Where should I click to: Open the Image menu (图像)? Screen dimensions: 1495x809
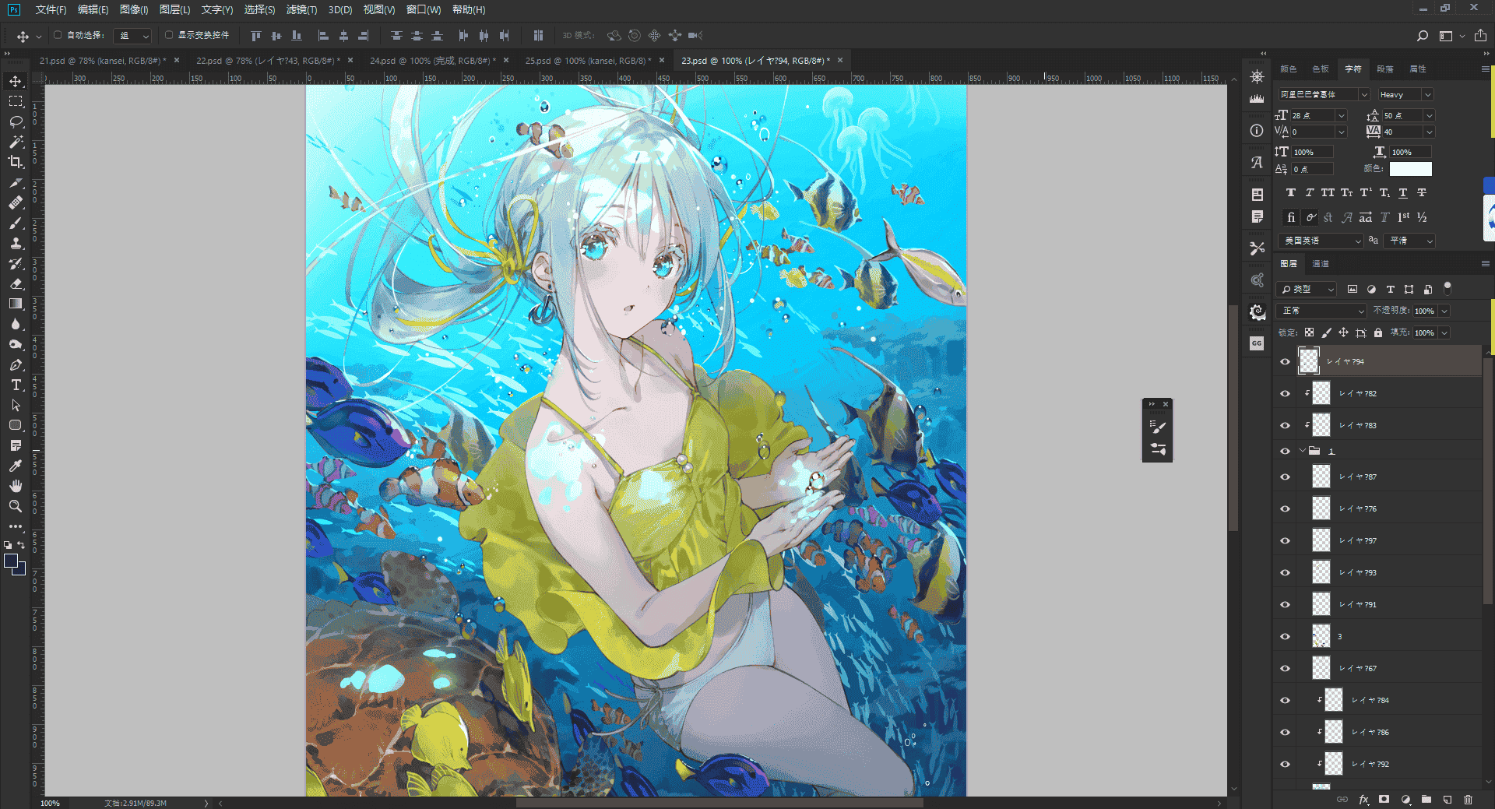[134, 9]
